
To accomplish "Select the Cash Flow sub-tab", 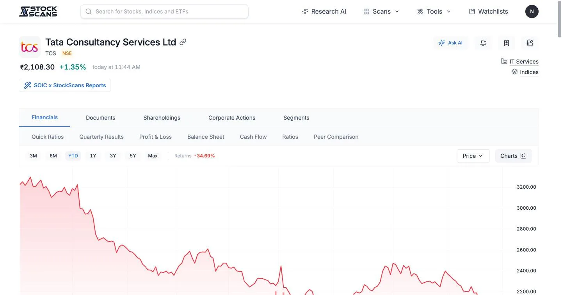I will [x=253, y=137].
